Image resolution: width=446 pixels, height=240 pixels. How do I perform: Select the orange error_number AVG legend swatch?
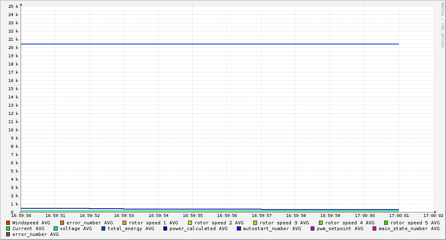62,223
